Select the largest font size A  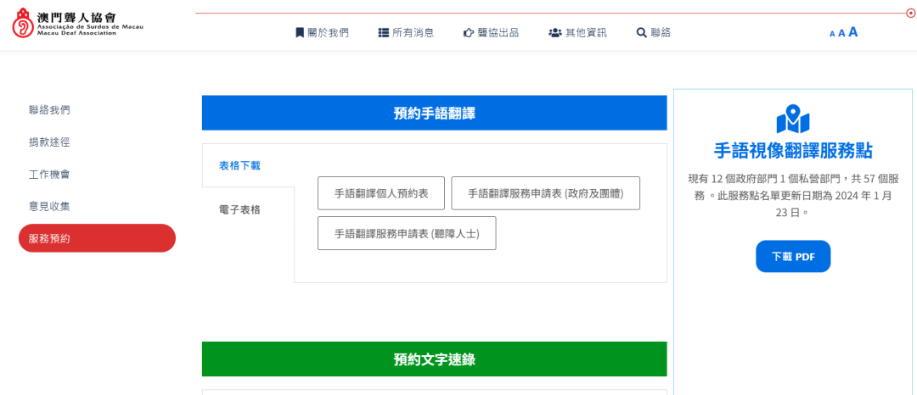(853, 32)
